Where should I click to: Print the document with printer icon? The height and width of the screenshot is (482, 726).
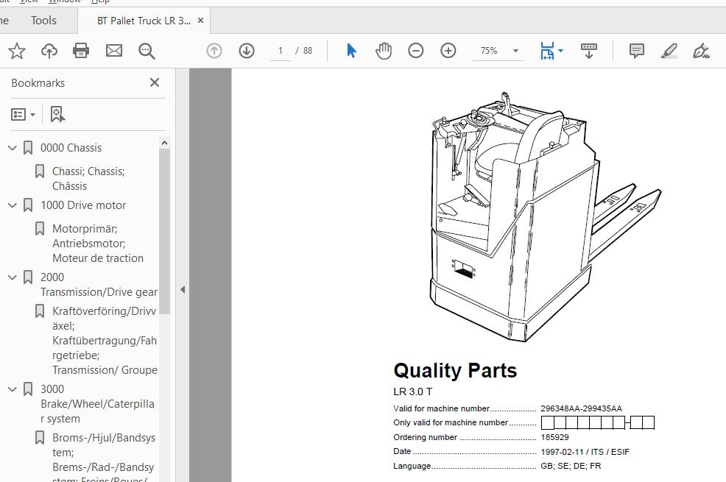point(81,51)
